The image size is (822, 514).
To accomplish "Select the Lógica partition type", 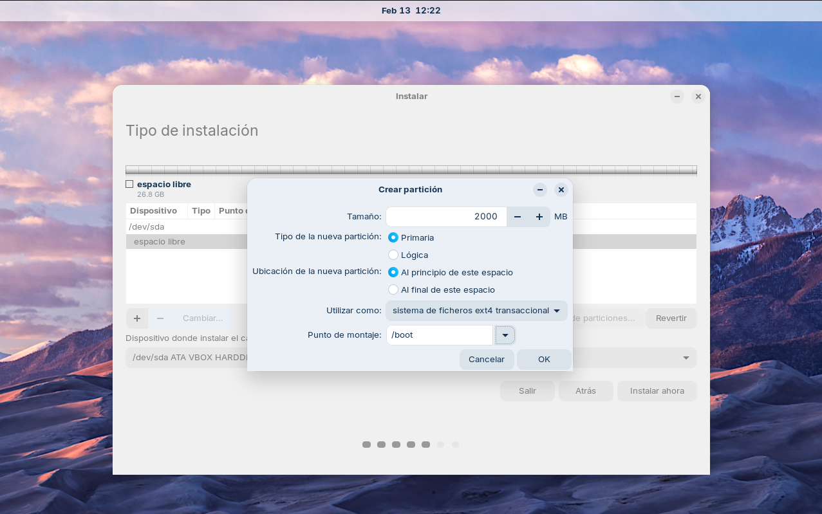I will click(393, 255).
